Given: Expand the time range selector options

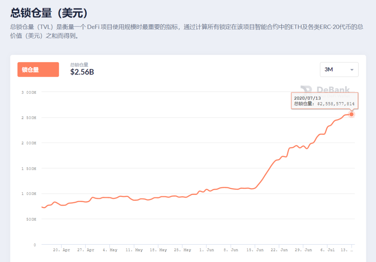Looking at the screenshot, I should (x=339, y=69).
